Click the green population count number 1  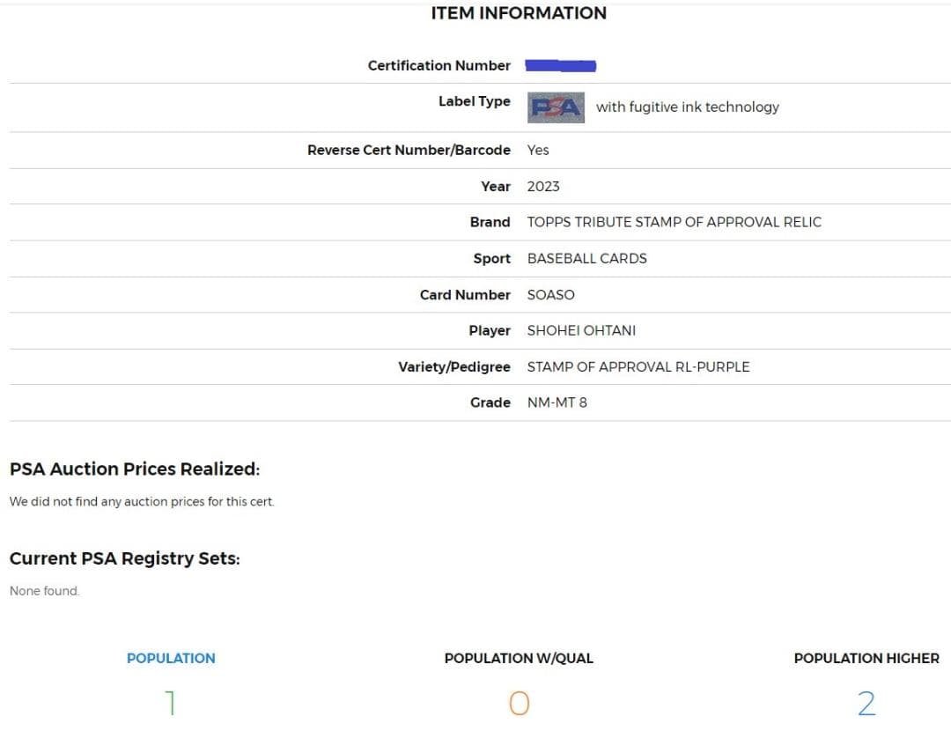pyautogui.click(x=171, y=703)
